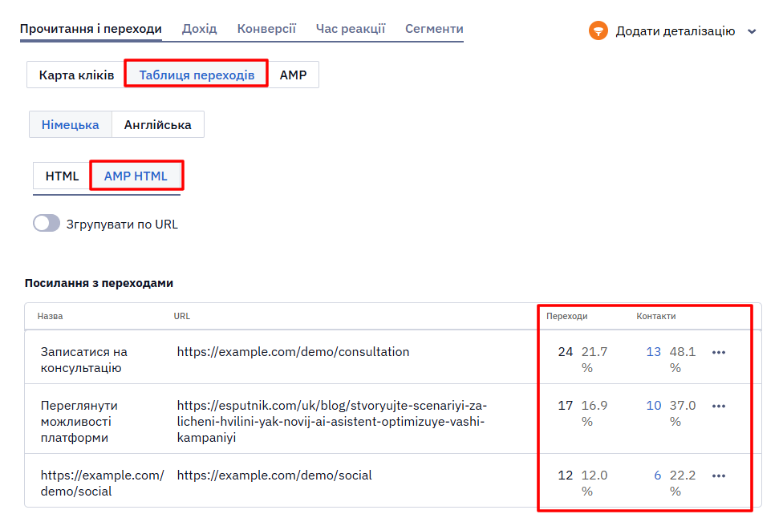Open contacts count 6 link
The height and width of the screenshot is (518, 783).
coord(657,476)
